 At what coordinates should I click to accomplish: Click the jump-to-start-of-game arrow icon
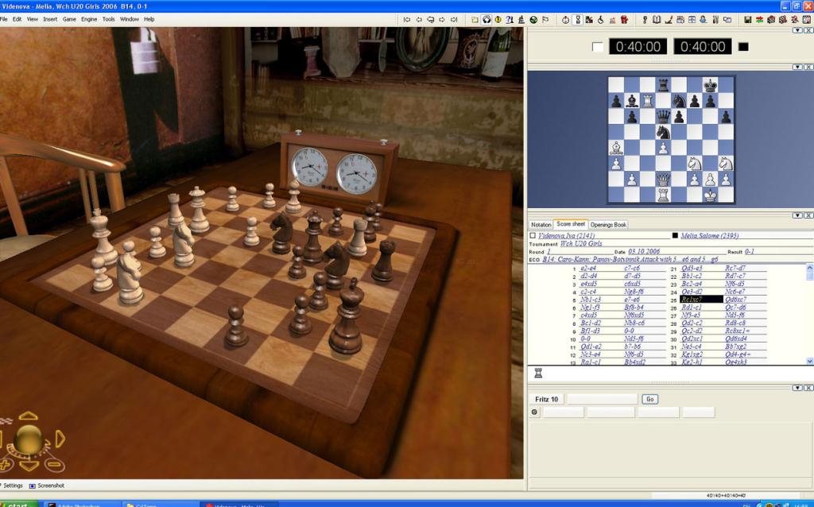pos(407,19)
